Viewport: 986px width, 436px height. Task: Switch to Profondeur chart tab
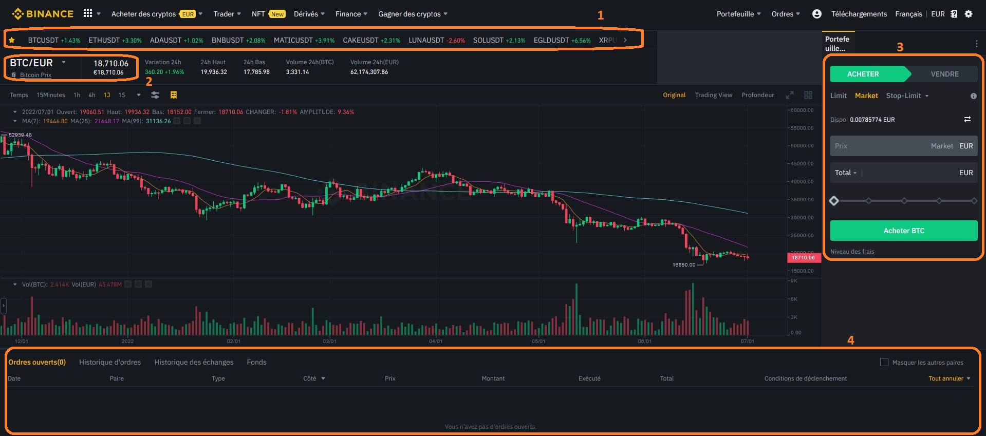pyautogui.click(x=758, y=95)
